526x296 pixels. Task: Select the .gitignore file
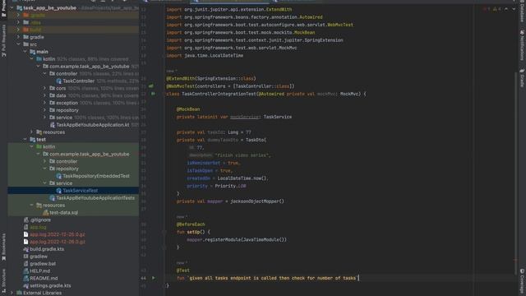coord(37,220)
